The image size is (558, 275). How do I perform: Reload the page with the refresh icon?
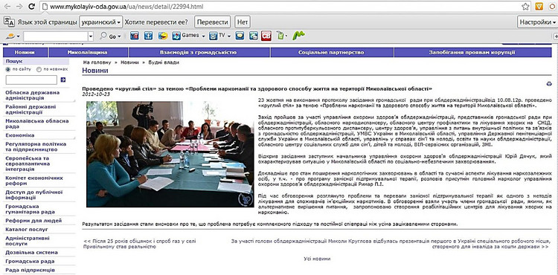pos(32,7)
